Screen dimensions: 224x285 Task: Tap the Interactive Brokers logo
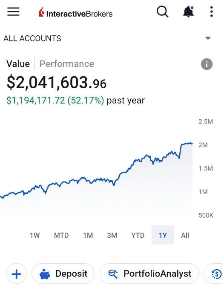pos(75,12)
